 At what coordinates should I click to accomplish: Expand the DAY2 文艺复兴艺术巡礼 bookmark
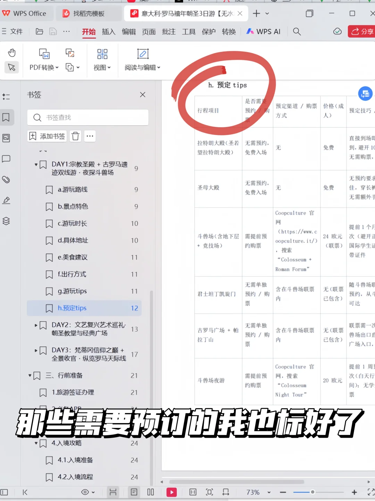coord(36,325)
